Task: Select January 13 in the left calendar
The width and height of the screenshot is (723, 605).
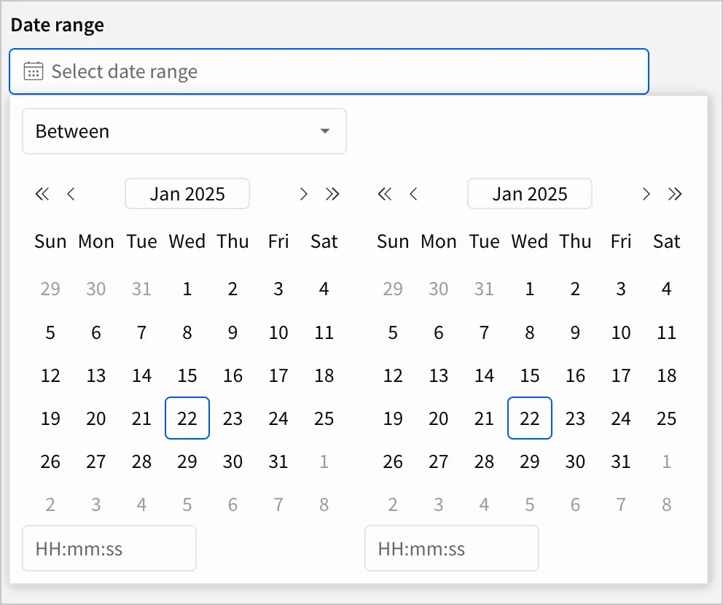Action: [x=96, y=375]
